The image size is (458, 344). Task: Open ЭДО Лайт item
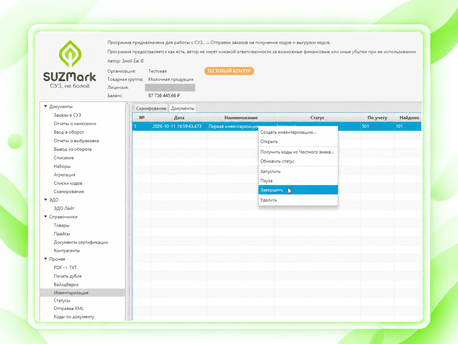point(64,208)
